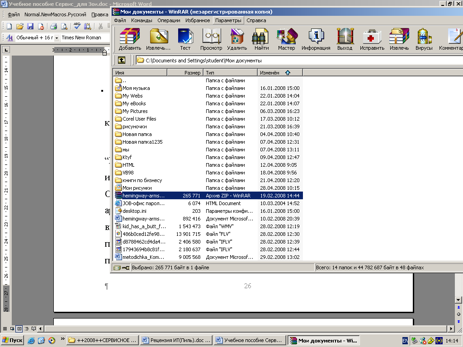Click the EN language indicator in tray
This screenshot has height=347, width=463.
click(405, 341)
